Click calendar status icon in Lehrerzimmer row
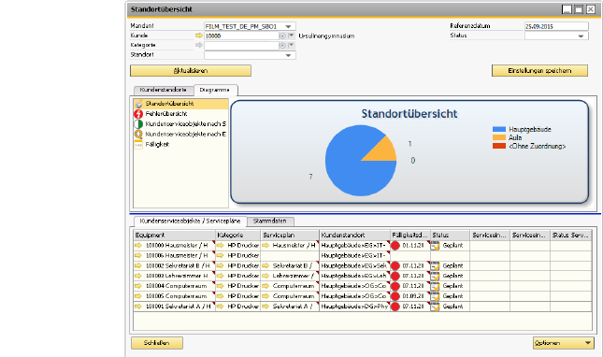Screen dimensions: 603x357 [435, 276]
